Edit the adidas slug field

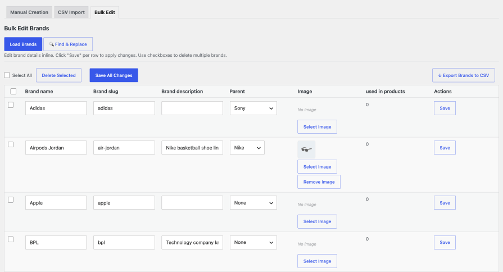[x=124, y=108]
